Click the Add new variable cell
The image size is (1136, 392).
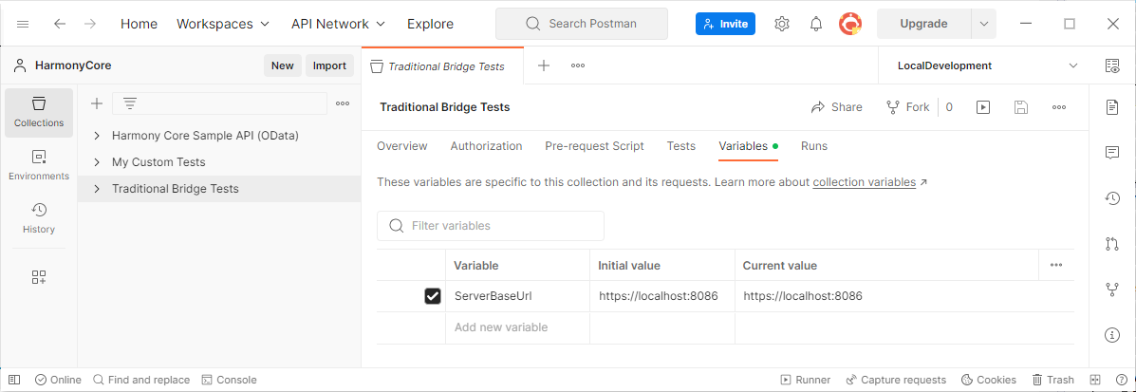[x=517, y=327]
